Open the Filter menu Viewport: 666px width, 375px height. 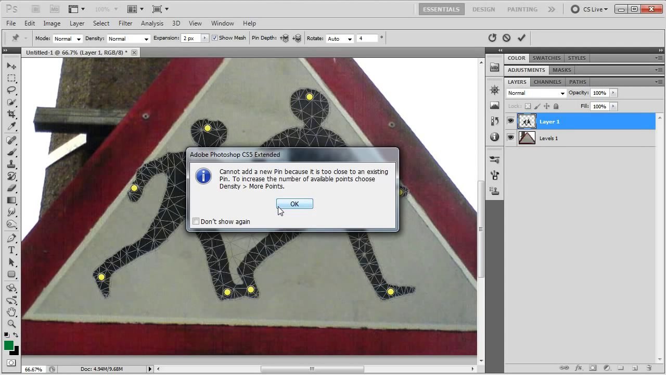(125, 23)
